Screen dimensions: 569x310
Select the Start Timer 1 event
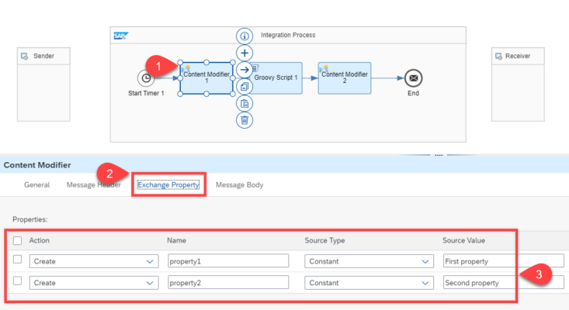[x=145, y=78]
